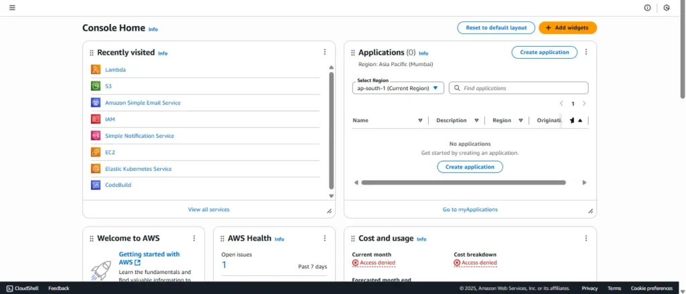Click the red IAM service icon

click(x=96, y=119)
